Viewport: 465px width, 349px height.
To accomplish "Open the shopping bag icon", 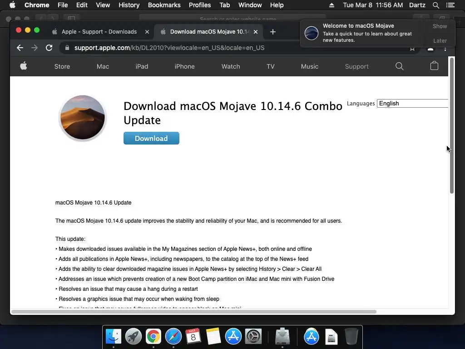I will click(434, 66).
